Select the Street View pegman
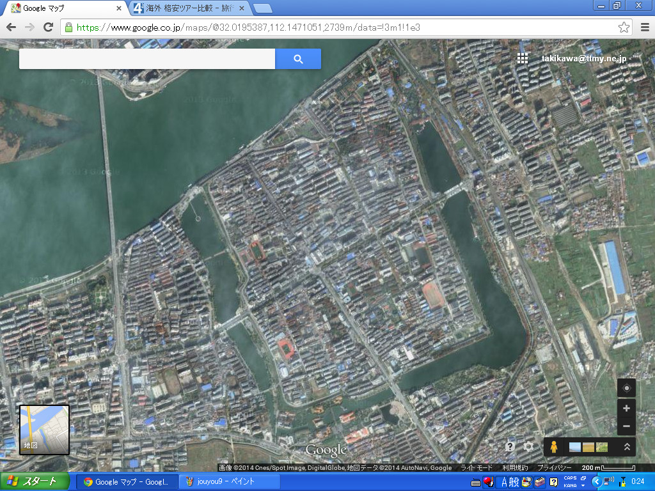655x491 pixels. pyautogui.click(x=554, y=447)
